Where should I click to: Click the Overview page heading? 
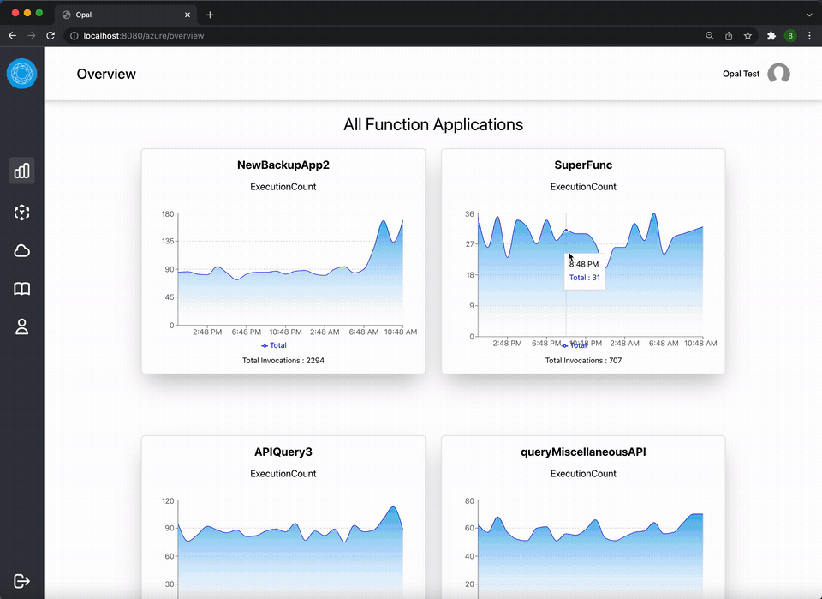pos(106,74)
